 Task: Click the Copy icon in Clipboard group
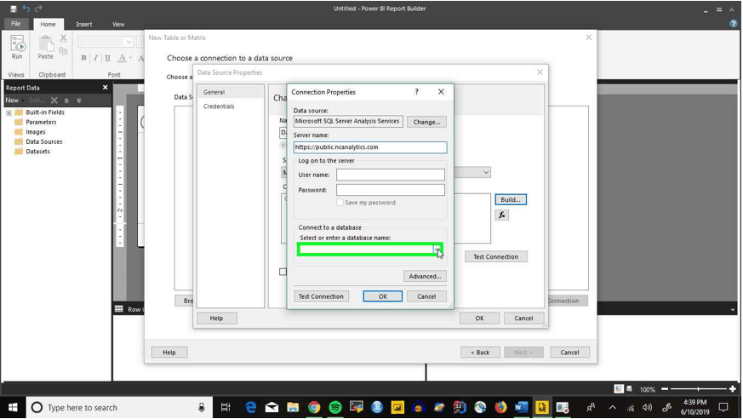pos(64,50)
